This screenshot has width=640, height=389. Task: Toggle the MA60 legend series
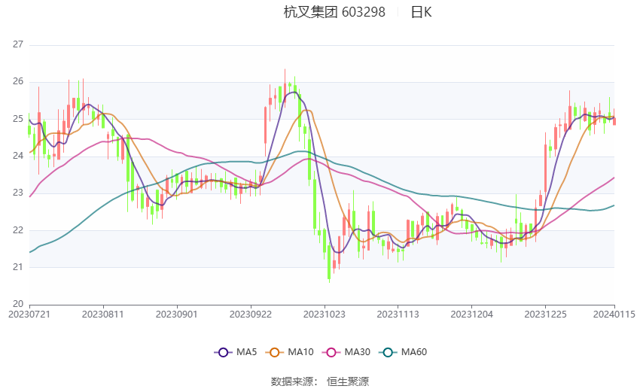coord(403,352)
